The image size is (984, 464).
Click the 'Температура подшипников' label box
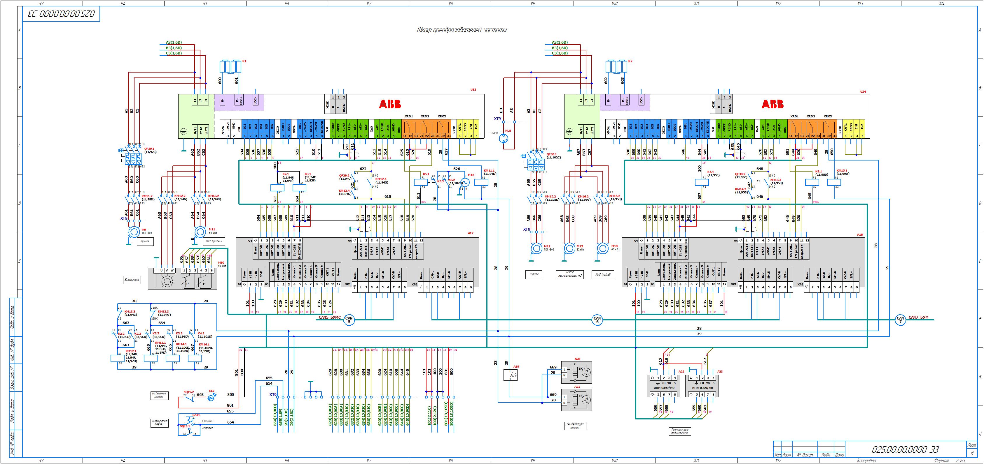click(x=679, y=431)
